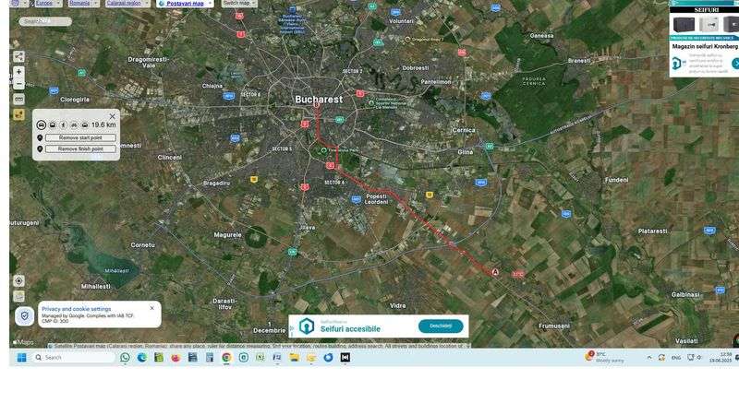Click the Deschideti ad button
The image size is (739, 415).
click(441, 326)
